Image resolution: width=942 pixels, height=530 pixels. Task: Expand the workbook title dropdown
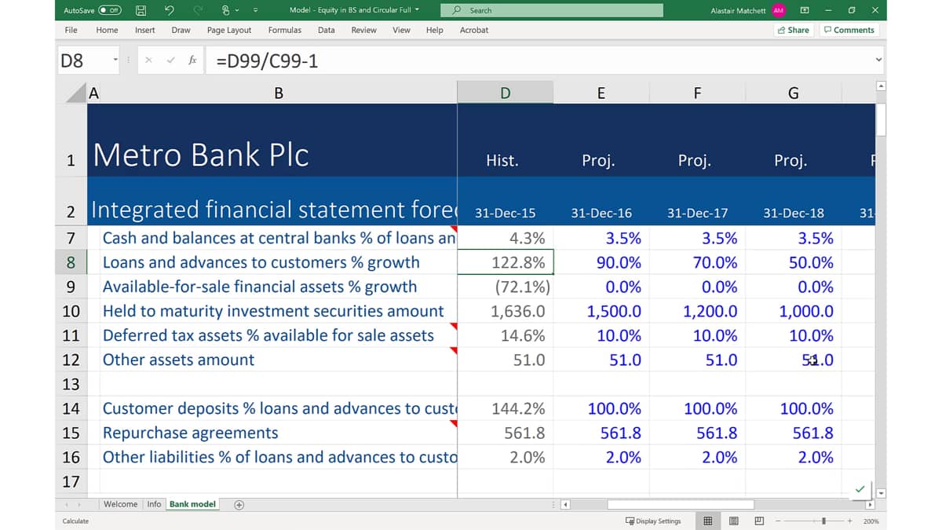pos(417,10)
